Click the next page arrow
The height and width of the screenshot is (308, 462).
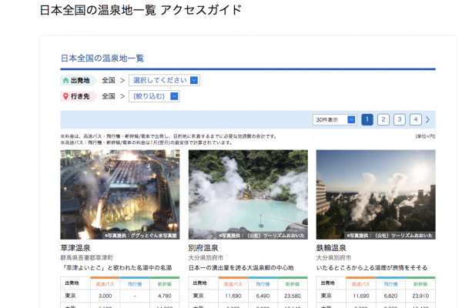tap(428, 119)
